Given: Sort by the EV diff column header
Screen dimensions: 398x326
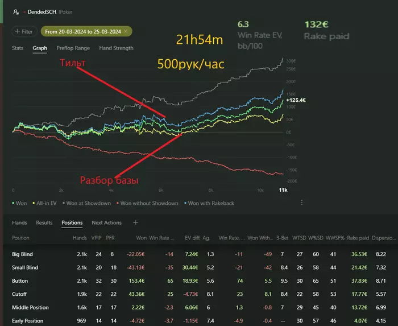Looking at the screenshot, I should pyautogui.click(x=192, y=238).
